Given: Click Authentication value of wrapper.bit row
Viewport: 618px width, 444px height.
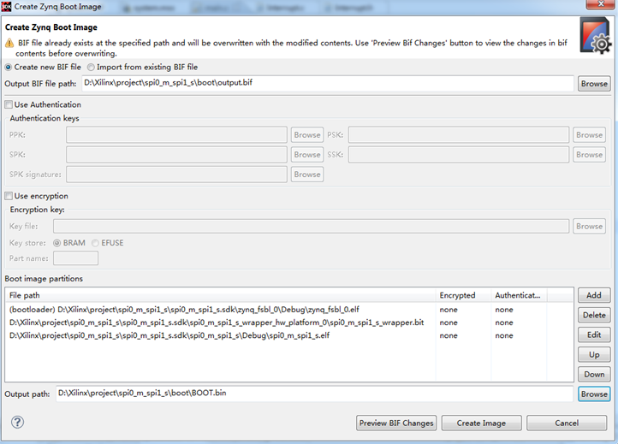Looking at the screenshot, I should 504,323.
